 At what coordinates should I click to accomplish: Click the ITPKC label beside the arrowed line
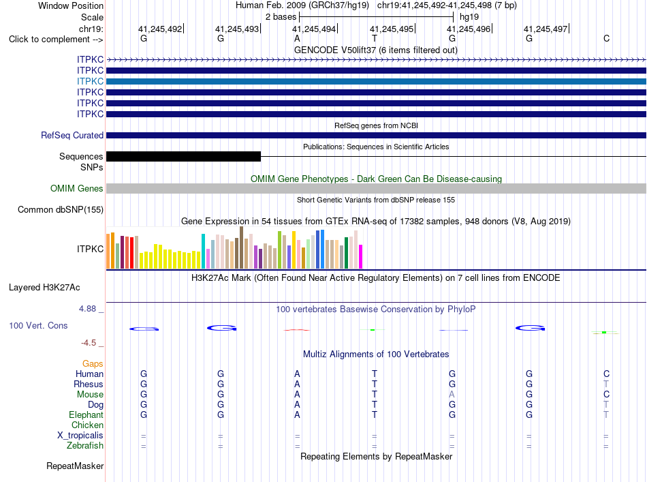90,59
